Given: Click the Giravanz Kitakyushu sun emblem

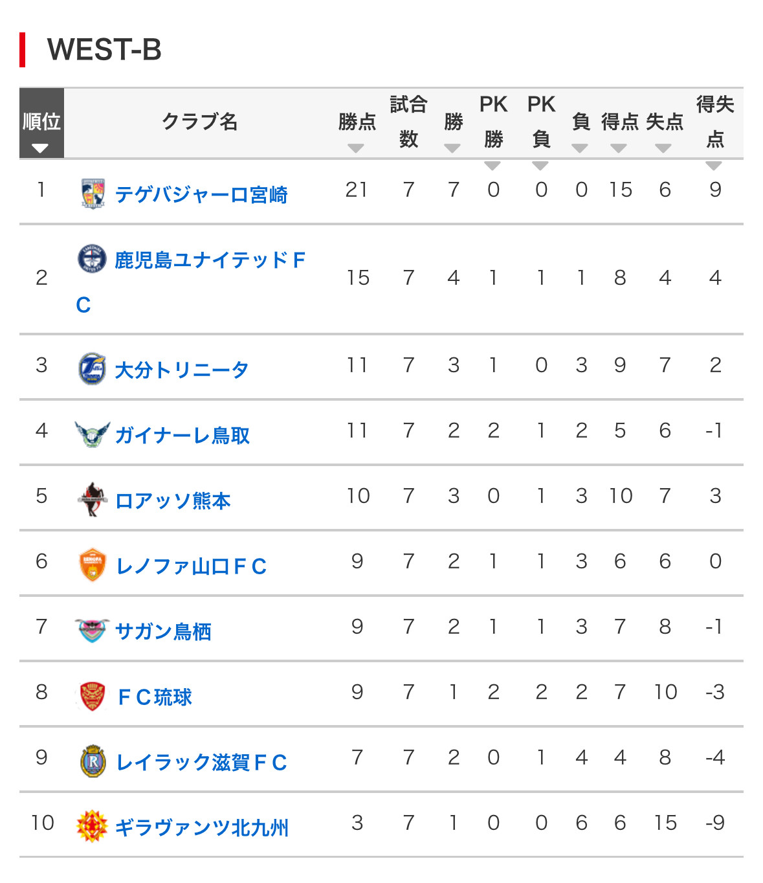Looking at the screenshot, I should click(x=93, y=827).
